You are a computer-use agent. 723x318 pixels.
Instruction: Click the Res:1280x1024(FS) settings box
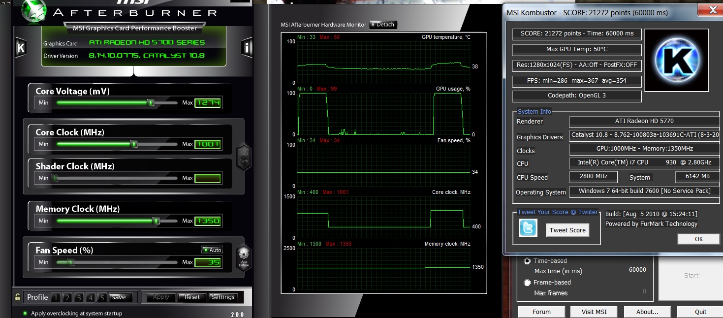coord(577,64)
